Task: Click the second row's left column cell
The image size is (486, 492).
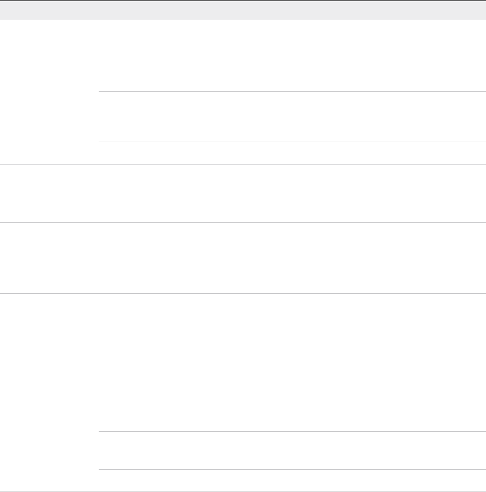Action: click(x=49, y=194)
